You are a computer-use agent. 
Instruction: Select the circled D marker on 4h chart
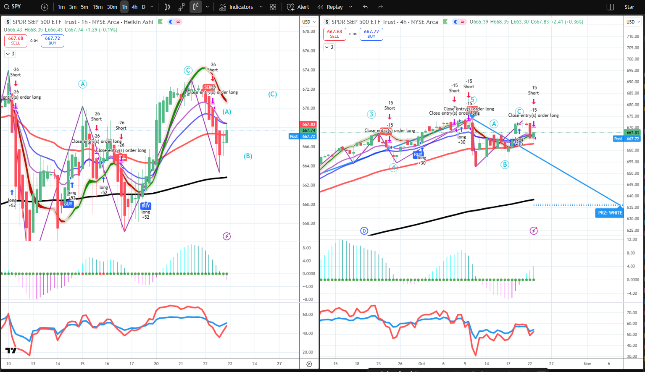364,231
